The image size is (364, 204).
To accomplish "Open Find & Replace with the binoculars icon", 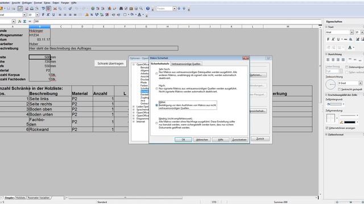I will (121, 8).
